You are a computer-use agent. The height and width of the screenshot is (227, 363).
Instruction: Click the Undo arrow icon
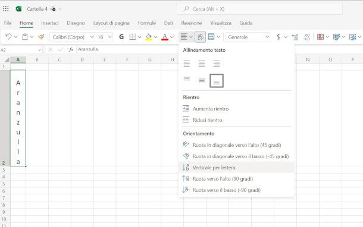coord(8,37)
